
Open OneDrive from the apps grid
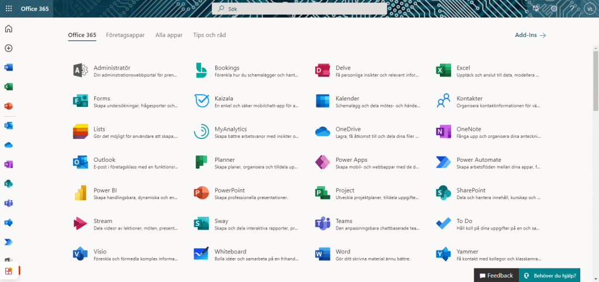(322, 132)
